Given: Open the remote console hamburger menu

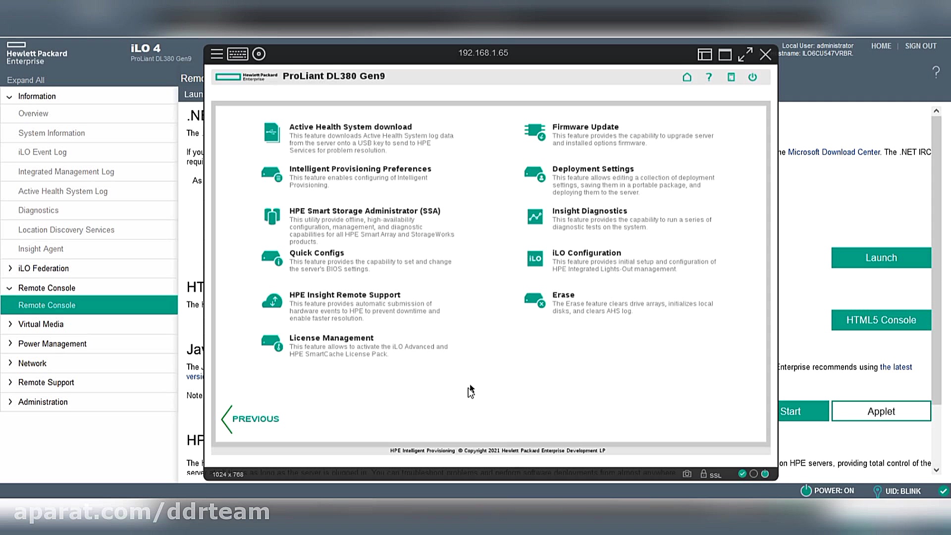Looking at the screenshot, I should (216, 54).
